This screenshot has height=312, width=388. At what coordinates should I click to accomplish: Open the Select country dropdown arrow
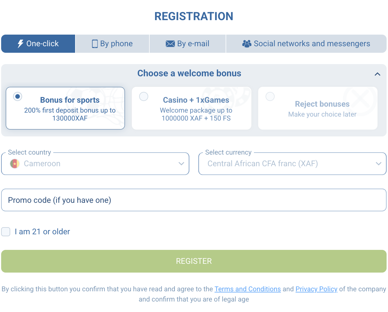(181, 164)
